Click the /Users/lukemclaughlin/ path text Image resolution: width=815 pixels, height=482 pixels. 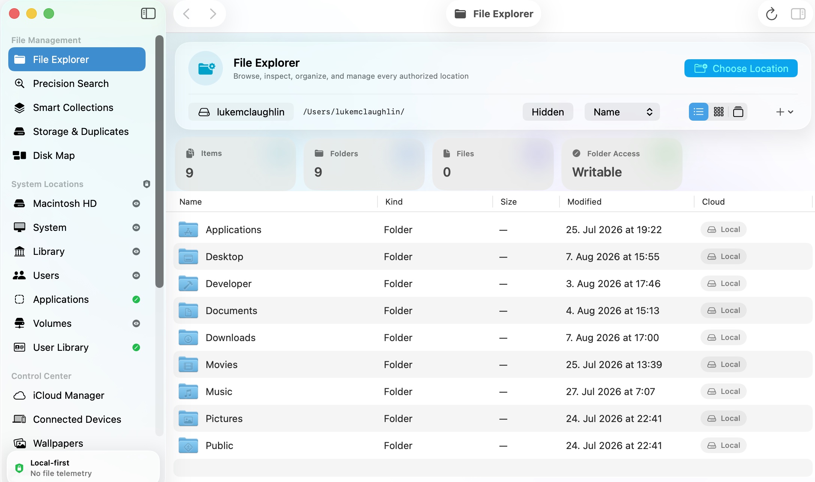(x=353, y=112)
